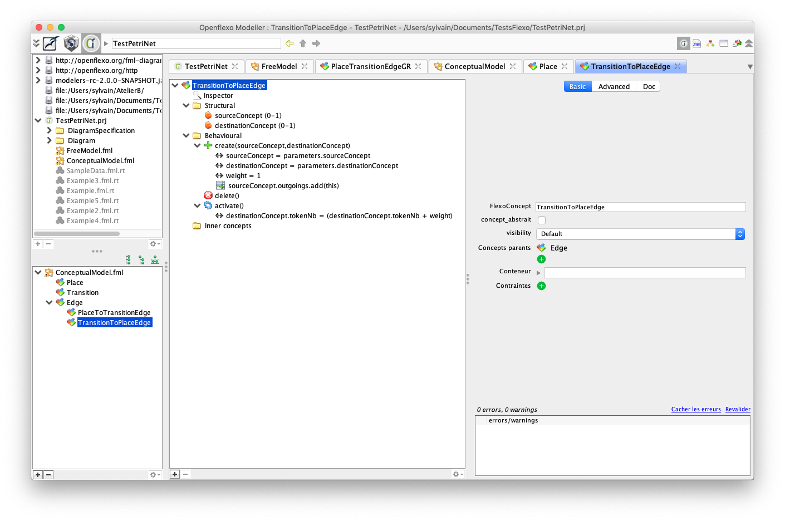
Task: Click the plus button below concept browser
Action: (x=38, y=475)
